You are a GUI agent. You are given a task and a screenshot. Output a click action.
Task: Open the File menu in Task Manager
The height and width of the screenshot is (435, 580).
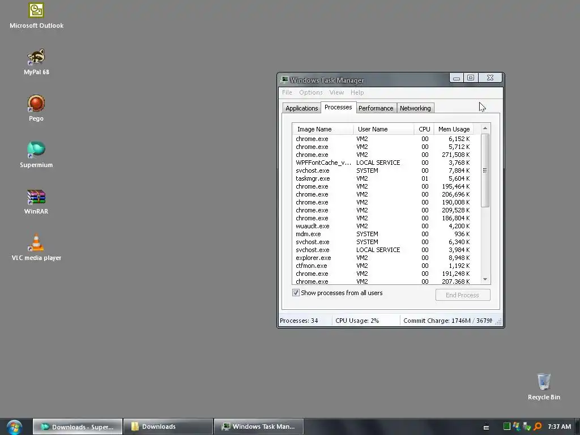(x=287, y=92)
